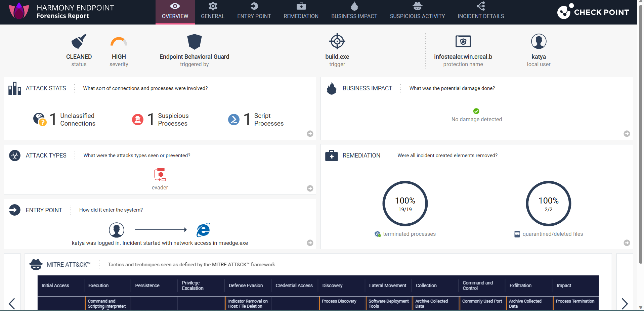Click the Check Point logo
Viewport: 644px width, 311px height.
tap(593, 12)
